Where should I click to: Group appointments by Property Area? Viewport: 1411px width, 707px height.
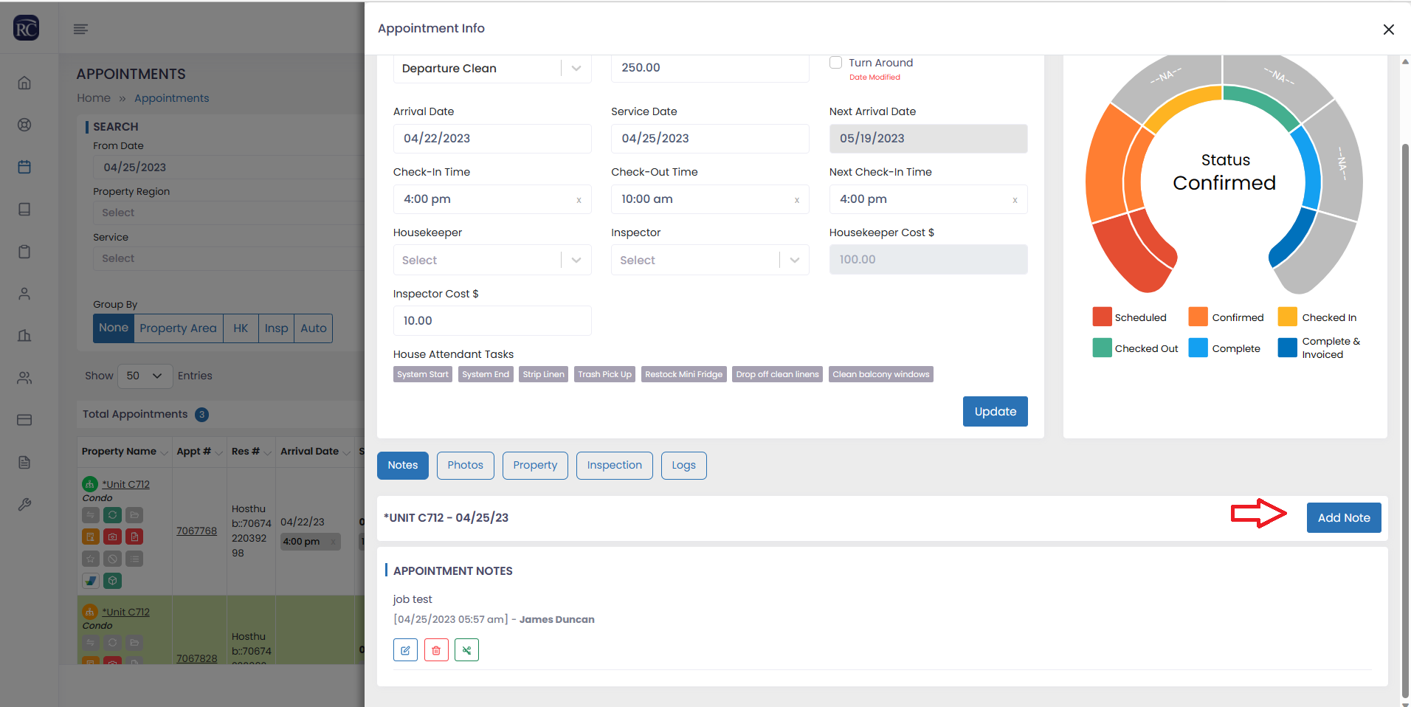179,328
